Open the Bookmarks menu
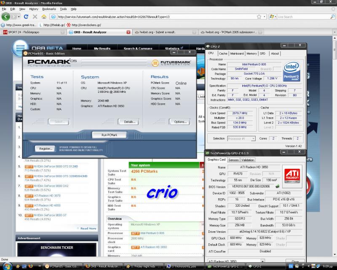 pyautogui.click(x=49, y=9)
